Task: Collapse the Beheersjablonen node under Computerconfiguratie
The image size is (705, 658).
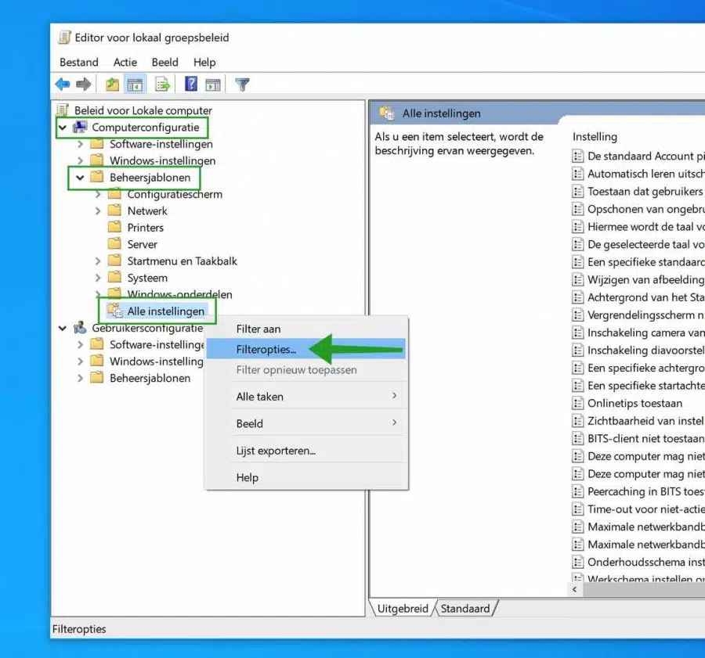Action: 80,178
